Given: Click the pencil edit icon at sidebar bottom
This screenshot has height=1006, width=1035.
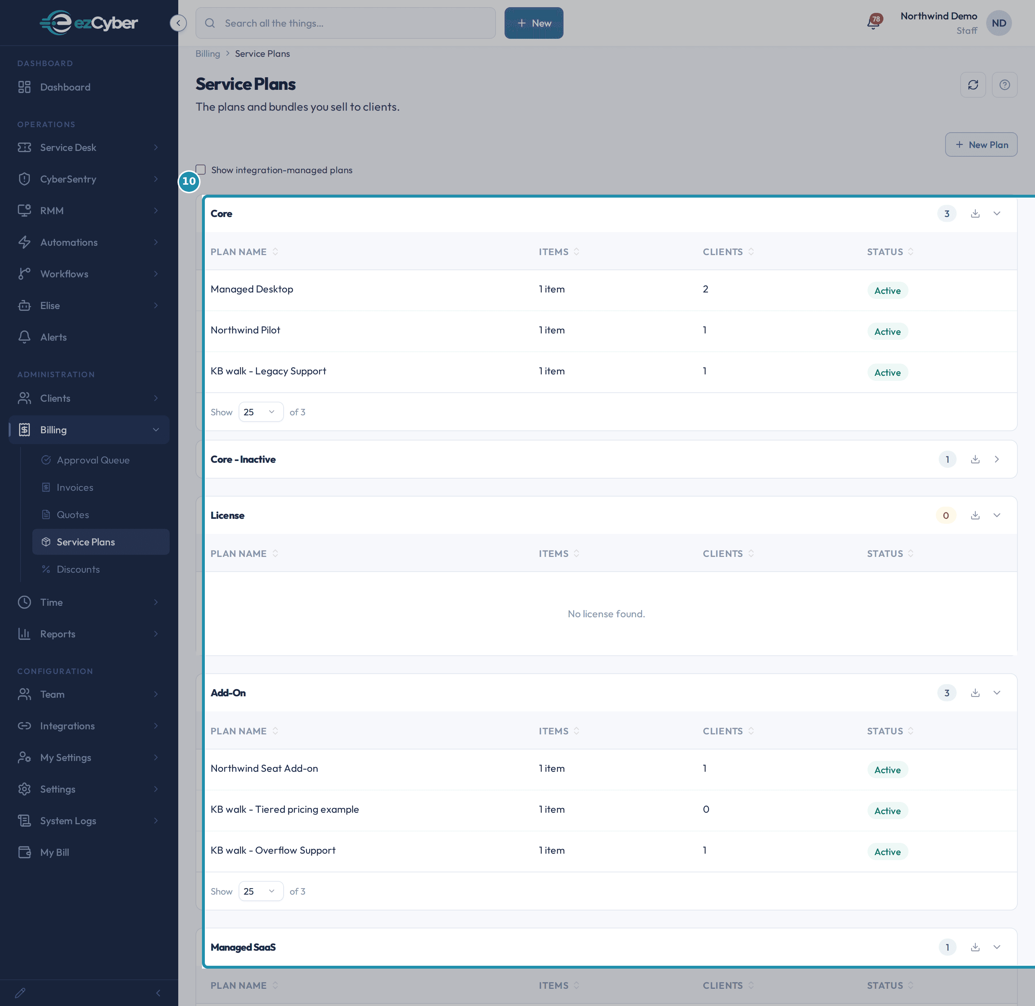Looking at the screenshot, I should [x=20, y=993].
